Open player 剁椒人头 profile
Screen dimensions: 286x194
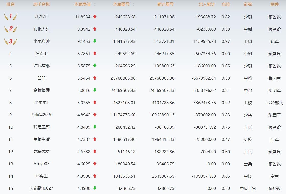41,29
